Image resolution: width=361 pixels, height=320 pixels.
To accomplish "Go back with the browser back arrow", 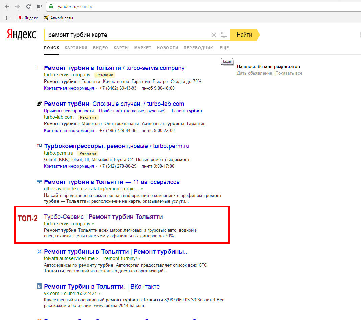I will click(x=7, y=7).
